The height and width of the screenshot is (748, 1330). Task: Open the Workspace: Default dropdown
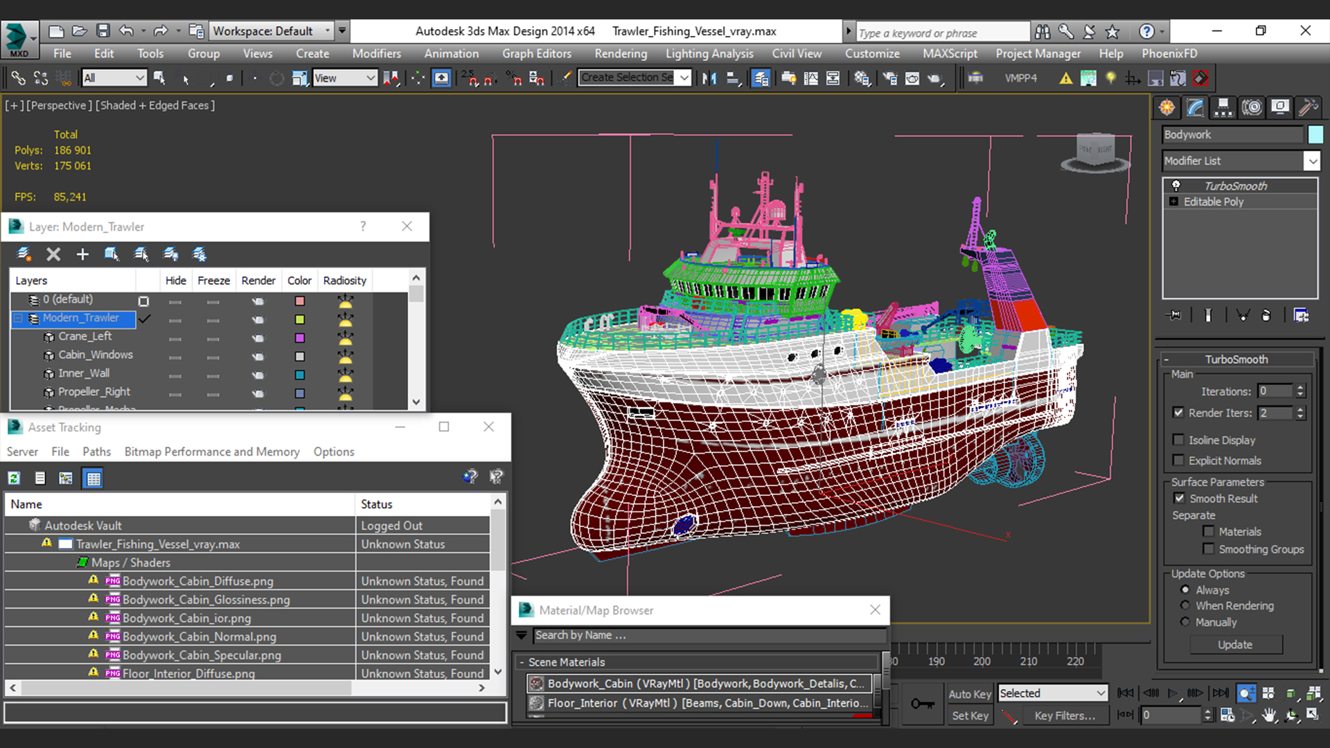pos(271,31)
